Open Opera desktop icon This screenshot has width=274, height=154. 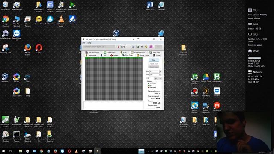coord(39,49)
